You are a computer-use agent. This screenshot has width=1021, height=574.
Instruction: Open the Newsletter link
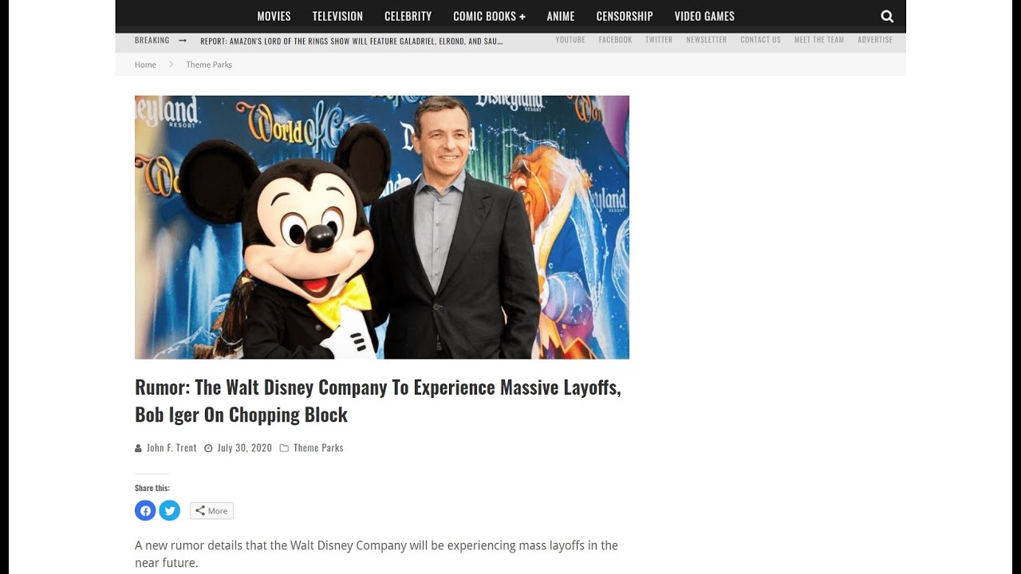706,40
